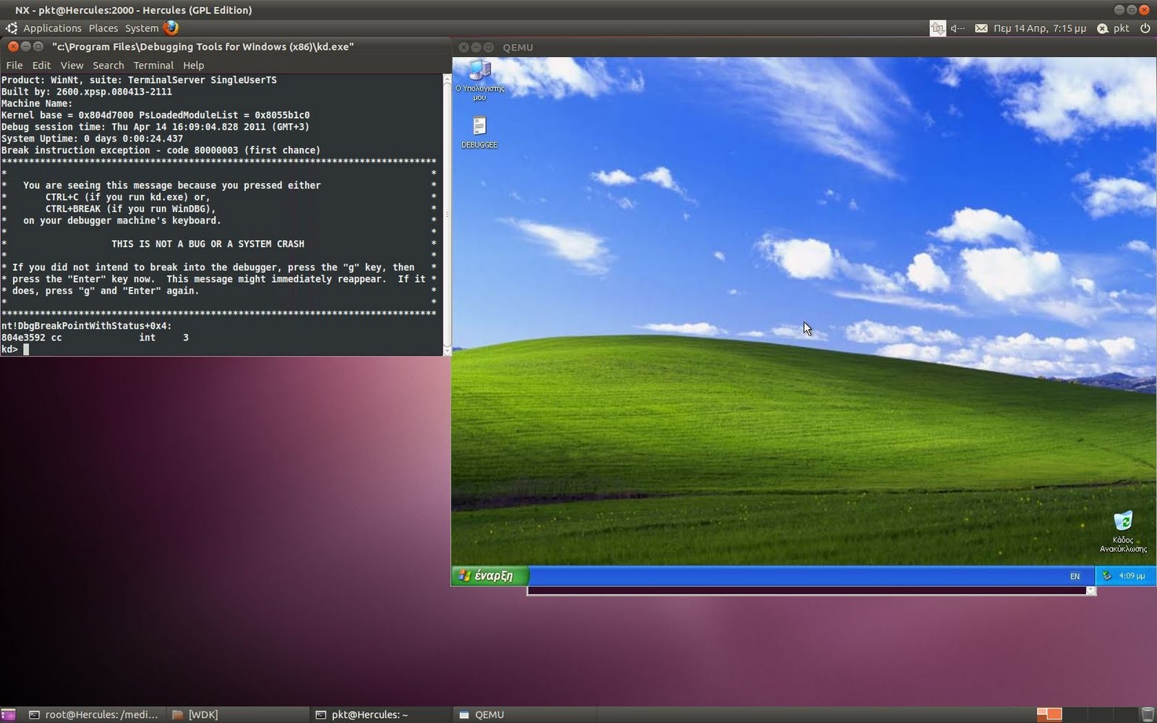The image size is (1157, 723).
Task: Click the EN language indicator in XP taskbar
Action: [1075, 576]
